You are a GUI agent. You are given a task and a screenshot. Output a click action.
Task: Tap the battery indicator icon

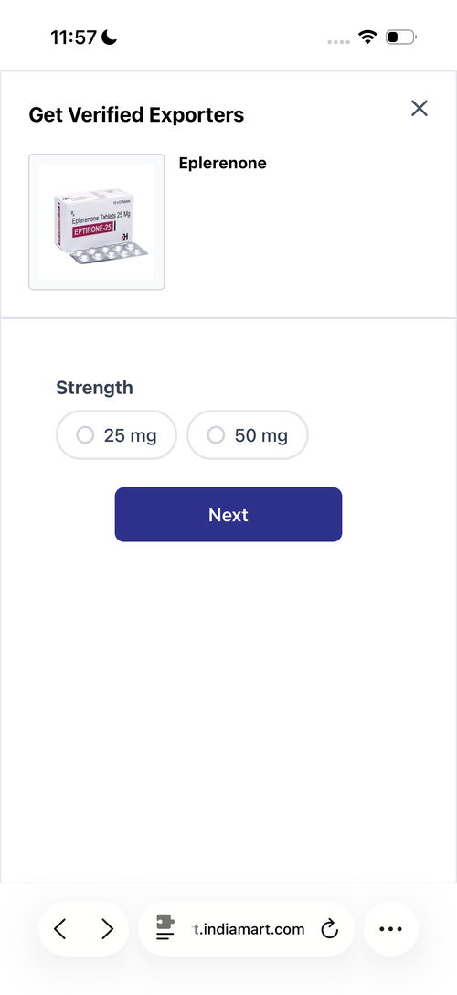click(x=400, y=37)
